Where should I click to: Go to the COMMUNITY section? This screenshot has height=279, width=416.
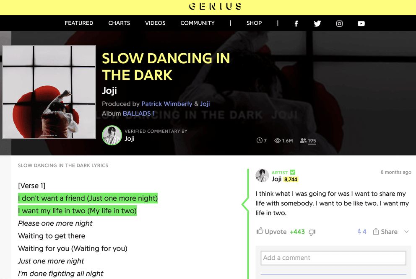tap(198, 23)
